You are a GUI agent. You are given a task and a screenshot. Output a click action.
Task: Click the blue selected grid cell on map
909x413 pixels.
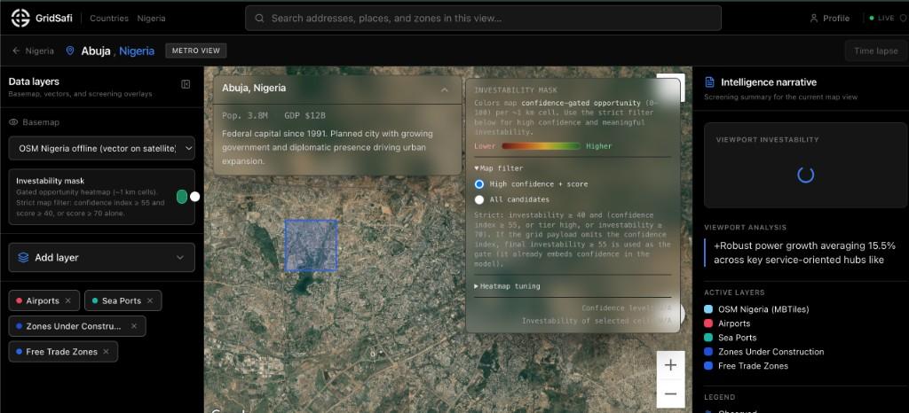pos(311,245)
